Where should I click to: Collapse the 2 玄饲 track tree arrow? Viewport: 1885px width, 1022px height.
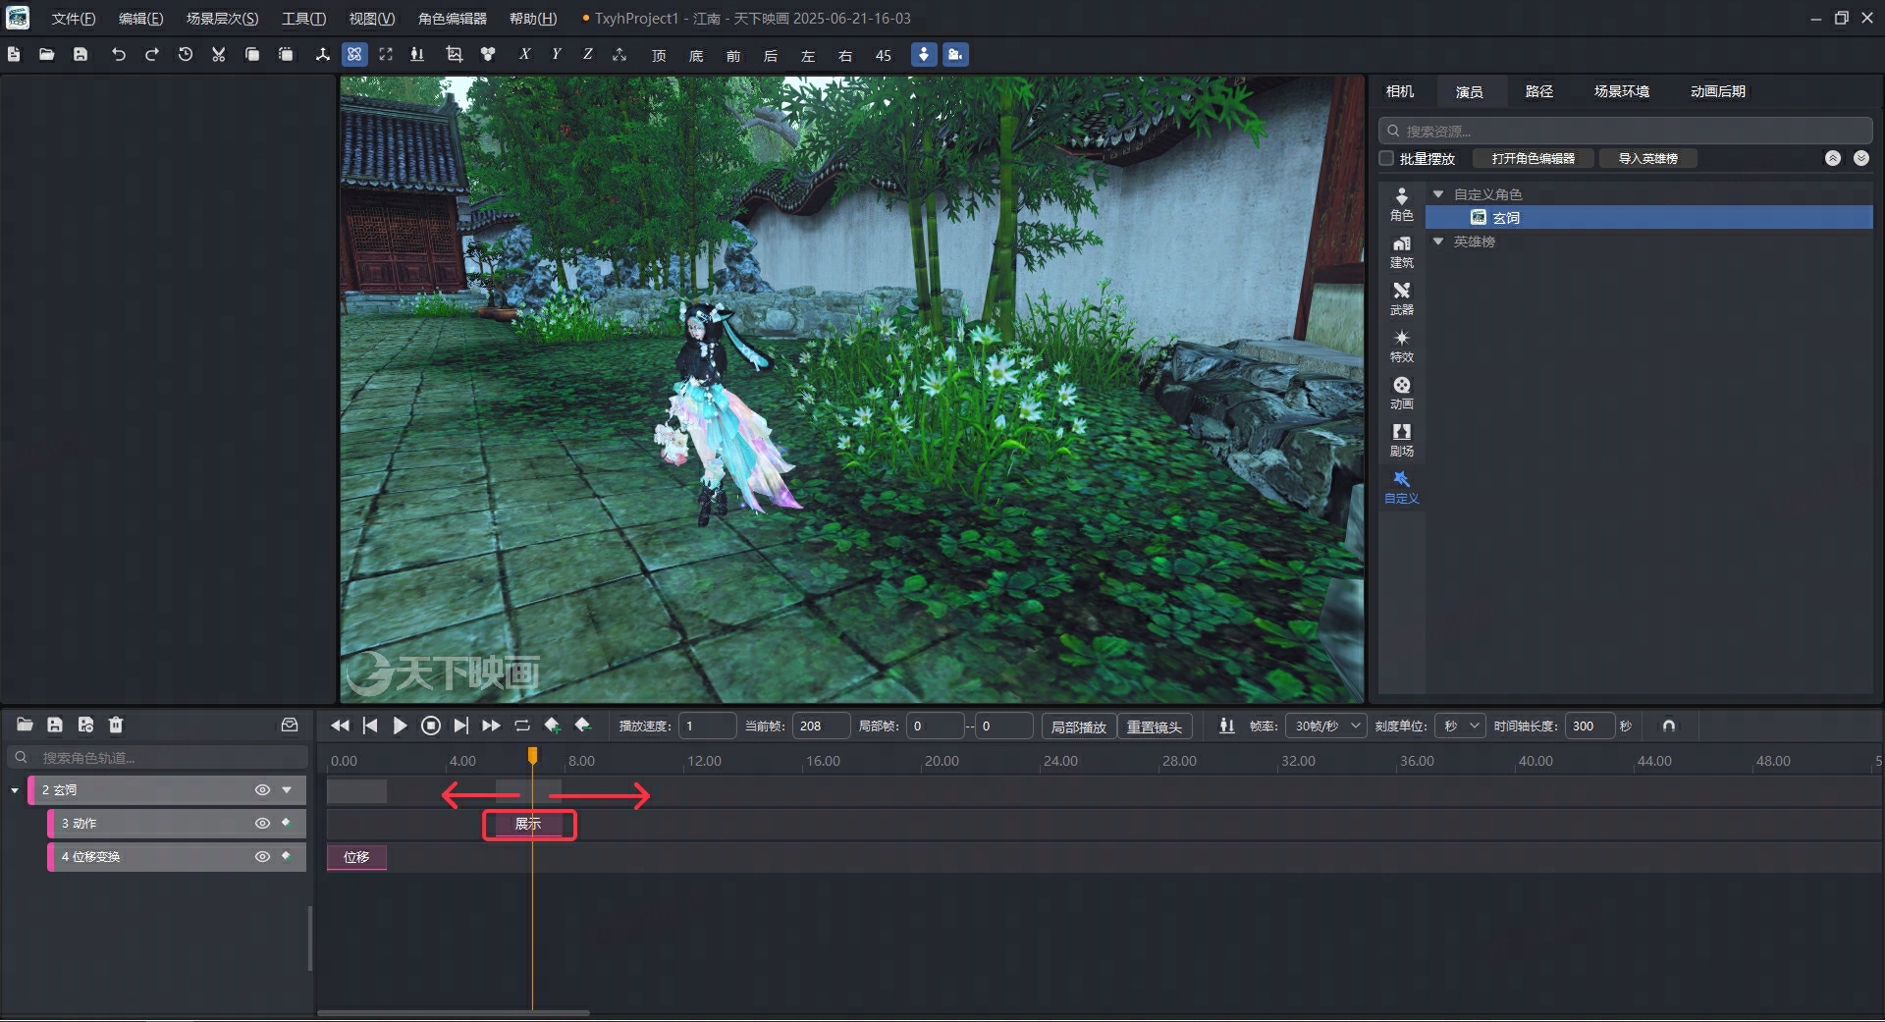pos(15,790)
